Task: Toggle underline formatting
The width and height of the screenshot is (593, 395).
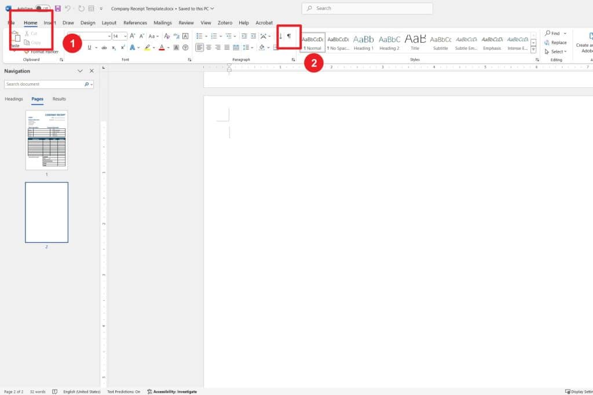Action: tap(89, 47)
